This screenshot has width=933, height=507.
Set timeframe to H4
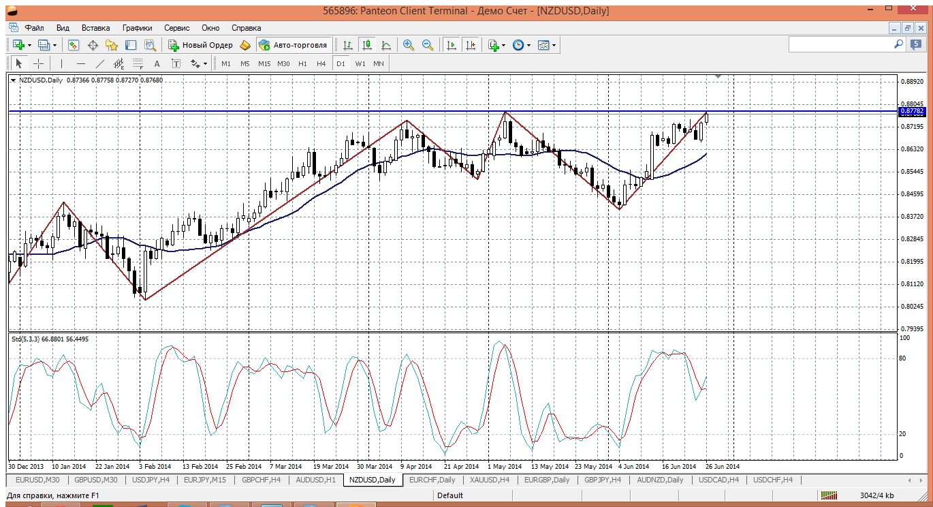[321, 63]
